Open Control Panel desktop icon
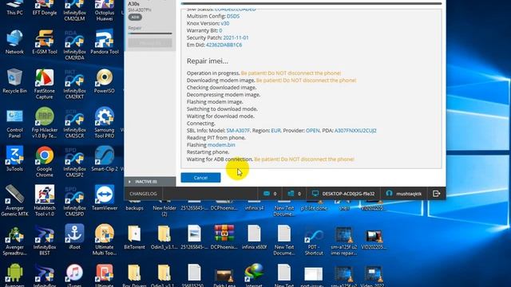Image resolution: width=511 pixels, height=287 pixels. click(x=14, y=123)
